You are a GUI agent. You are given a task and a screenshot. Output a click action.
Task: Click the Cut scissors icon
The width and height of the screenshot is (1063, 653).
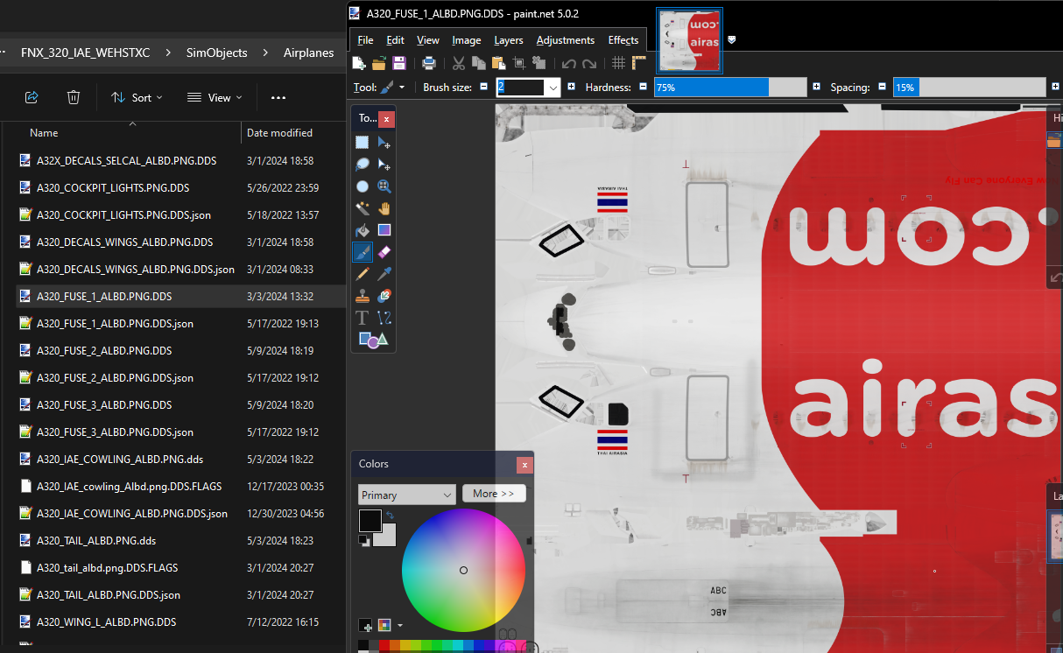point(458,63)
